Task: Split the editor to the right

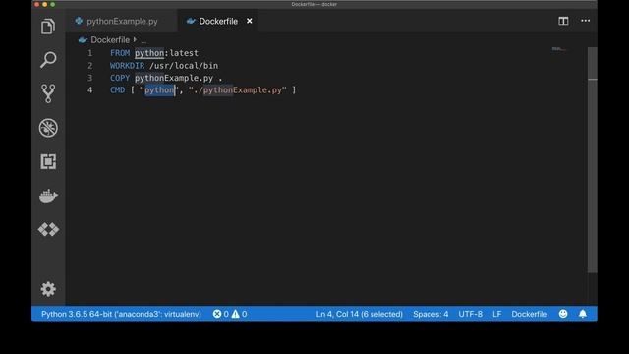Action: tap(563, 21)
